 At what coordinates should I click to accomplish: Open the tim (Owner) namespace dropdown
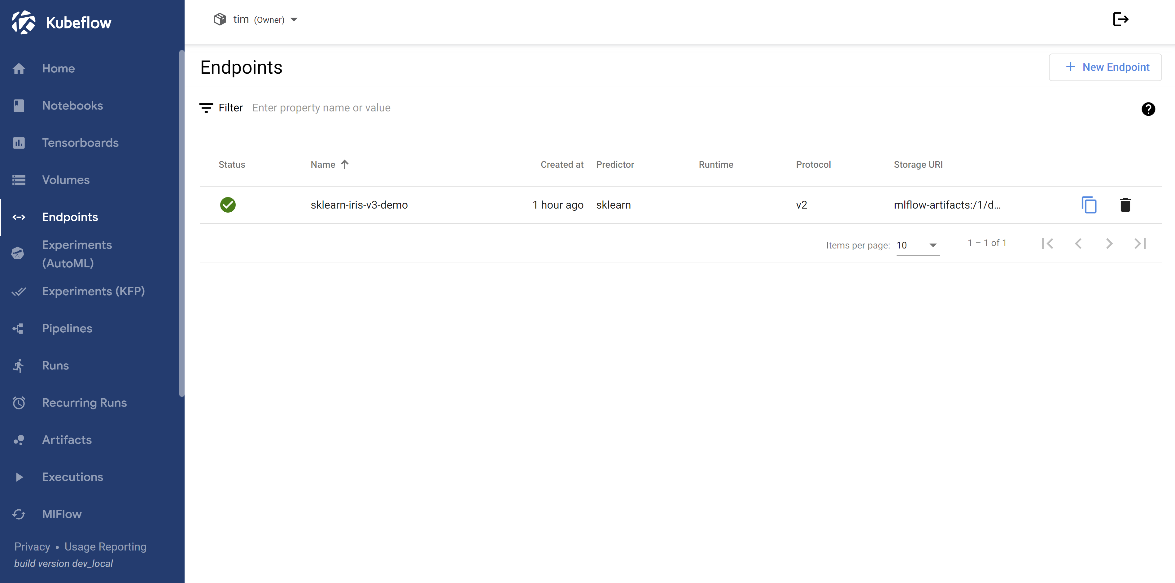[256, 19]
